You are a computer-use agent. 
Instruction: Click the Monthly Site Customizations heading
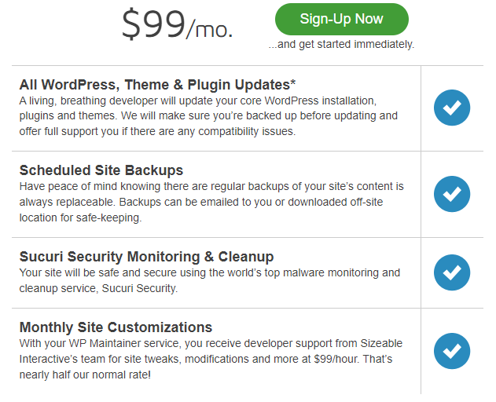coord(116,327)
